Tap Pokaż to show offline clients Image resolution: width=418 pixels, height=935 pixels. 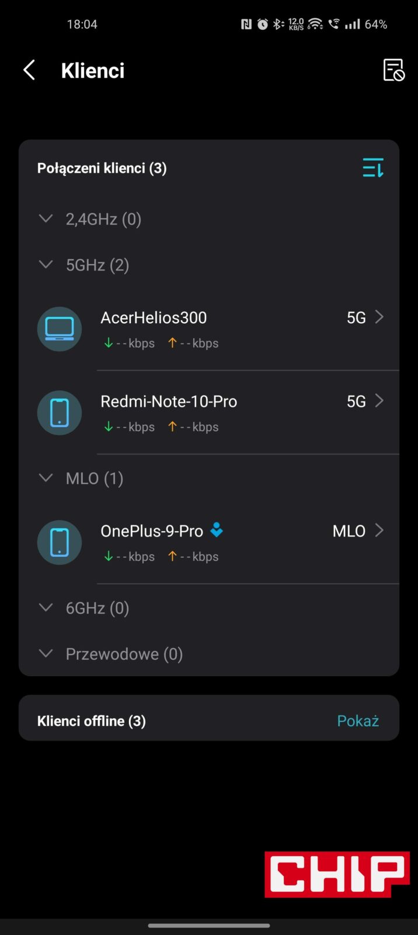(358, 721)
